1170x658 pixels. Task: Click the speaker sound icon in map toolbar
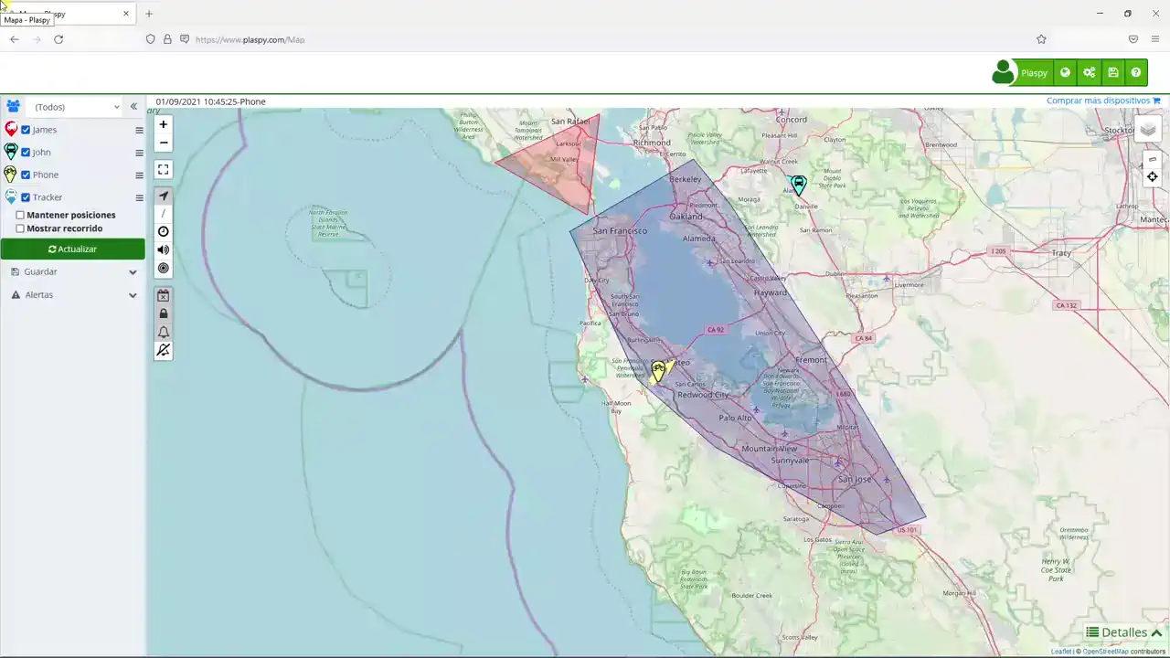[164, 249]
